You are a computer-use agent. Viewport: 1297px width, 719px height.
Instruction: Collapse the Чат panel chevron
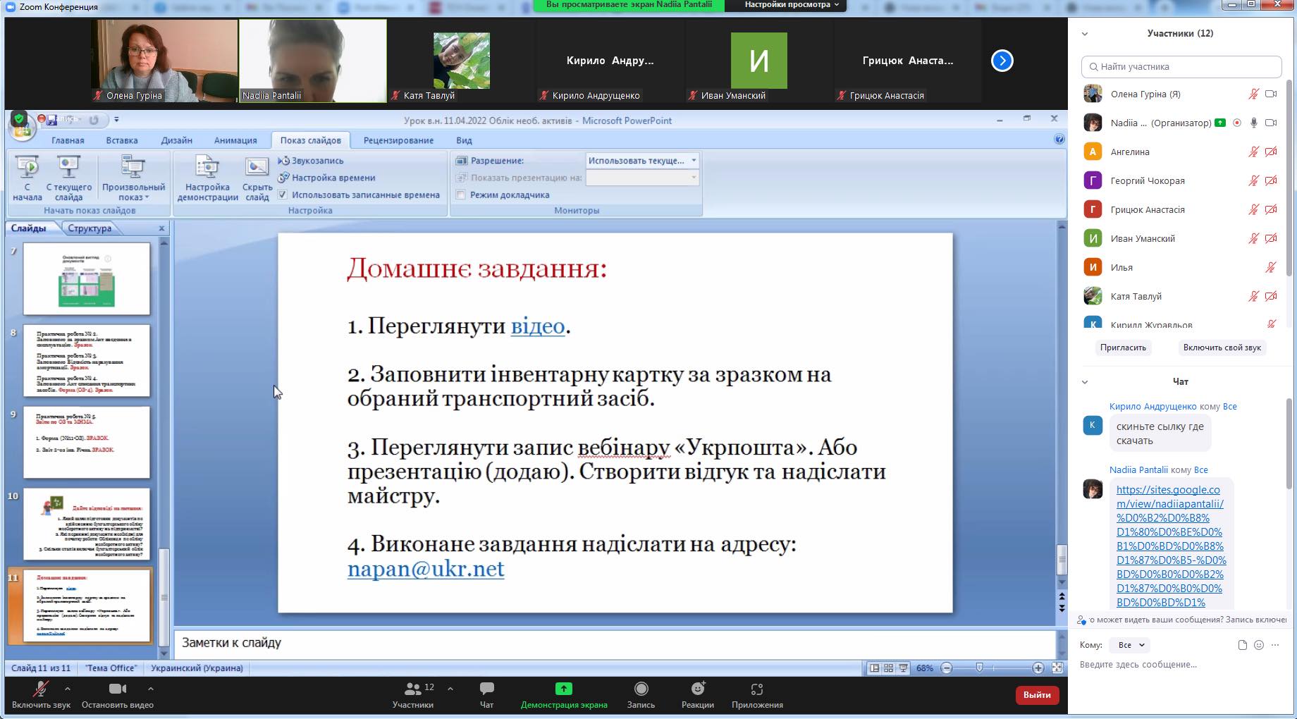[1085, 382]
